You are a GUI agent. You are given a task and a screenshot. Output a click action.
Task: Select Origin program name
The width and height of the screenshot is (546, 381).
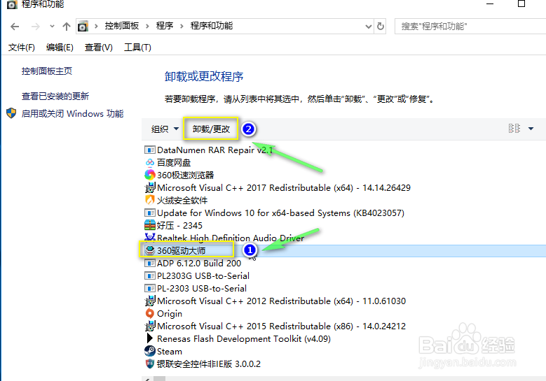170,314
